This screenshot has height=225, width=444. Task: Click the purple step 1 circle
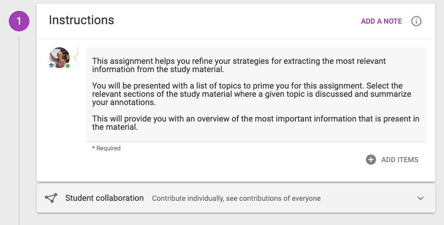(19, 21)
